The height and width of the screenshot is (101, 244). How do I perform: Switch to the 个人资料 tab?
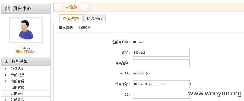coord(71,19)
